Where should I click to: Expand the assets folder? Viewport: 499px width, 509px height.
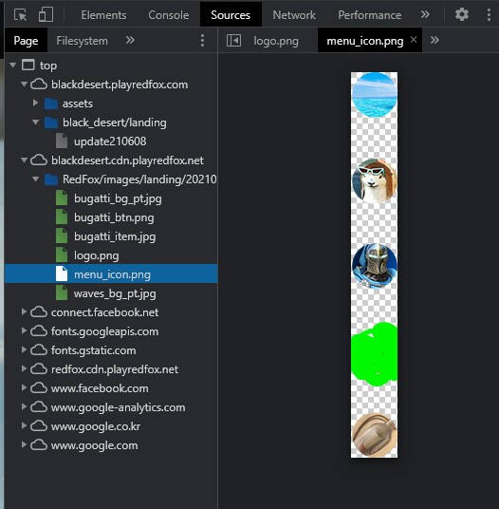click(x=36, y=104)
